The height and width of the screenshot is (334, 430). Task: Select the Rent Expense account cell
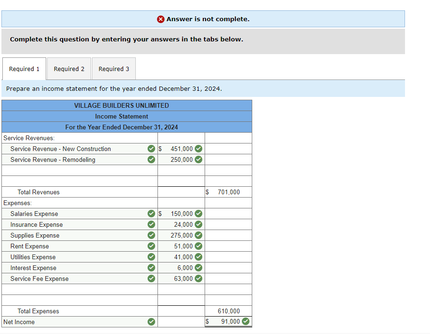click(80, 246)
